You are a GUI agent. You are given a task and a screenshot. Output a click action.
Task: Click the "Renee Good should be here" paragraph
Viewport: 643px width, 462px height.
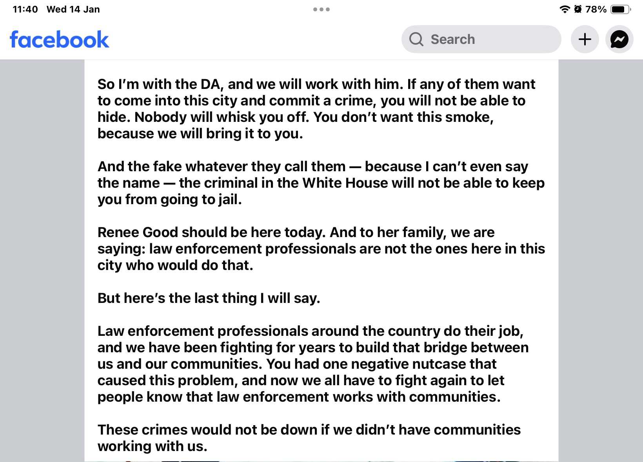pyautogui.click(x=321, y=249)
